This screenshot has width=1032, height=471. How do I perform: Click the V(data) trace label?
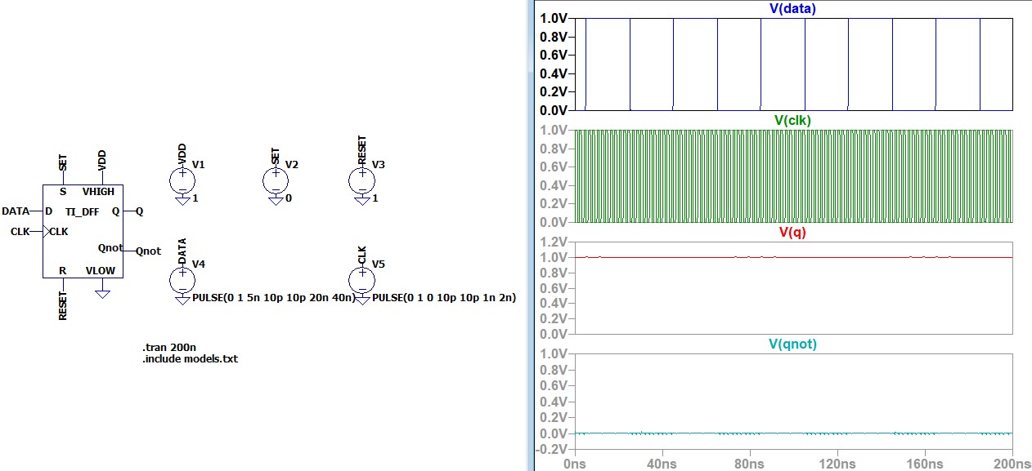792,9
